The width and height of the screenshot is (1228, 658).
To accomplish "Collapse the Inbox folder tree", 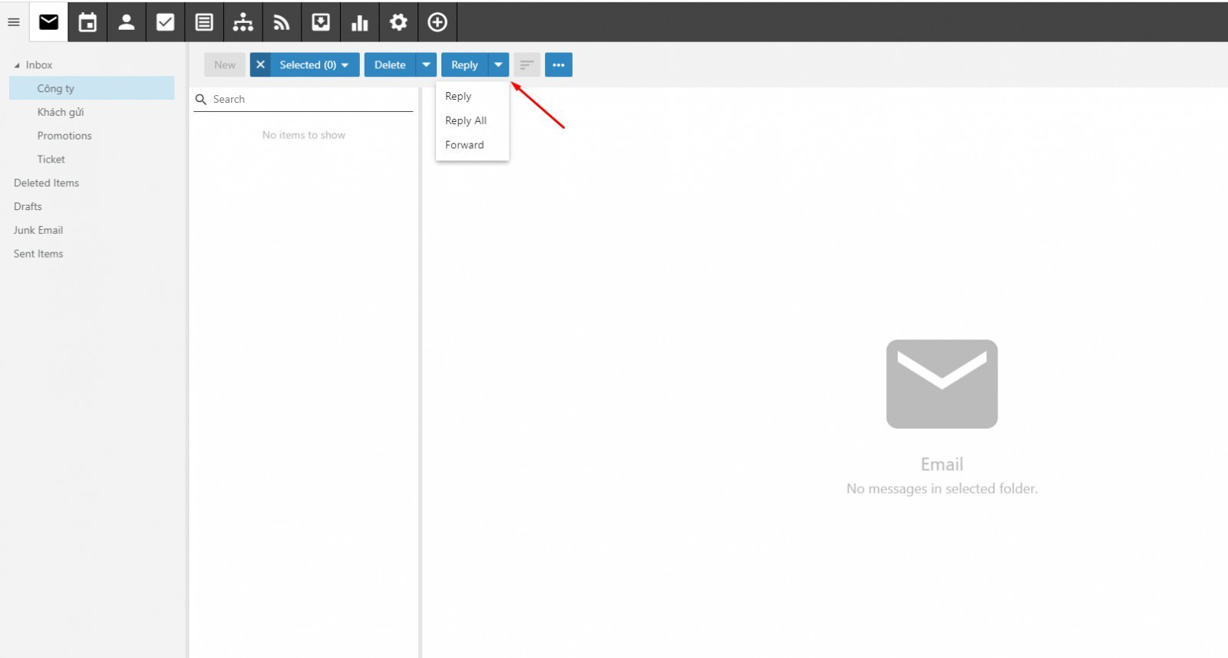I will tap(17, 66).
